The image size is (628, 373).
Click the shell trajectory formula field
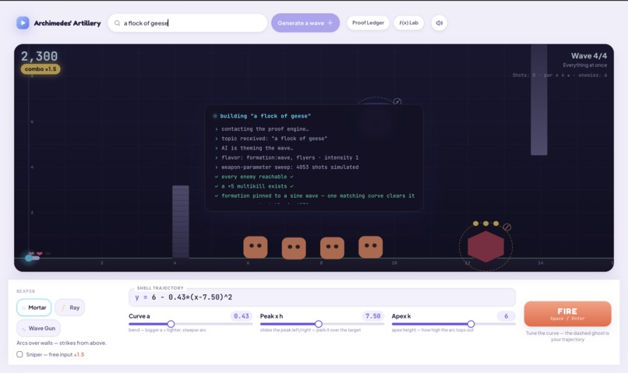[322, 297]
